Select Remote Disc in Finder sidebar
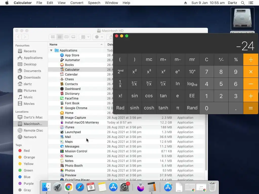This screenshot has height=194, width=259. click(30, 131)
